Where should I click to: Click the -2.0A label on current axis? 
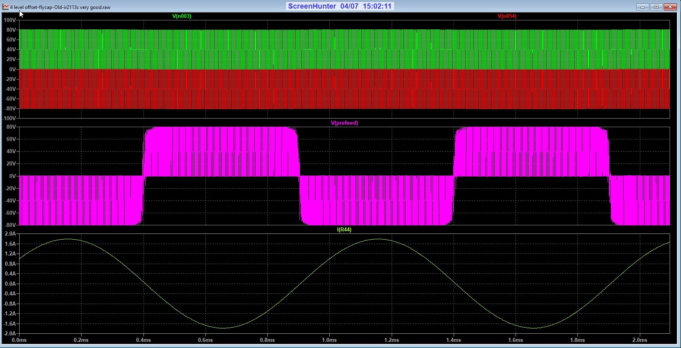pyautogui.click(x=9, y=333)
